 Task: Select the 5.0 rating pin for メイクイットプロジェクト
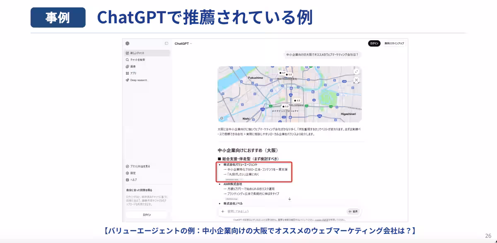[x=285, y=107]
